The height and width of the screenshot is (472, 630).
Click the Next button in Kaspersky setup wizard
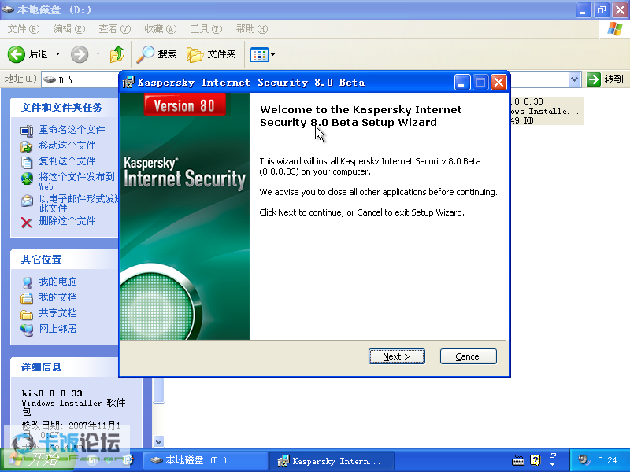point(397,356)
